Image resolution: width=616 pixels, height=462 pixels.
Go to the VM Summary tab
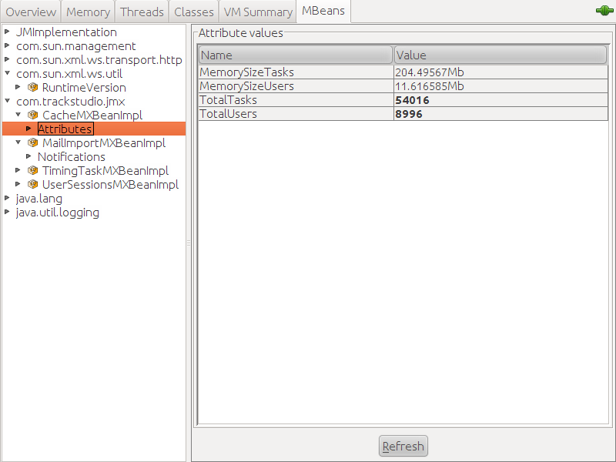[x=258, y=12]
